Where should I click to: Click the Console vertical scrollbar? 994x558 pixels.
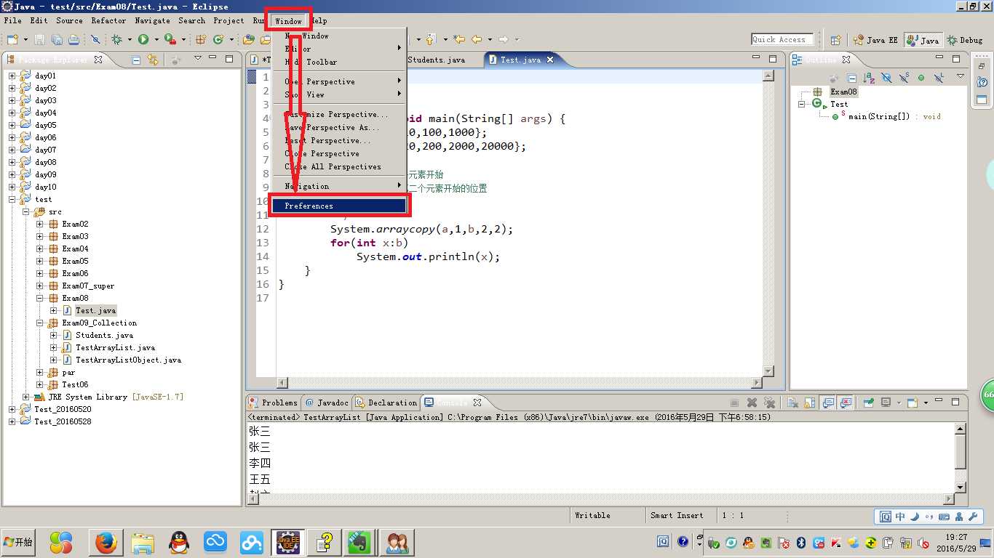pyautogui.click(x=961, y=458)
